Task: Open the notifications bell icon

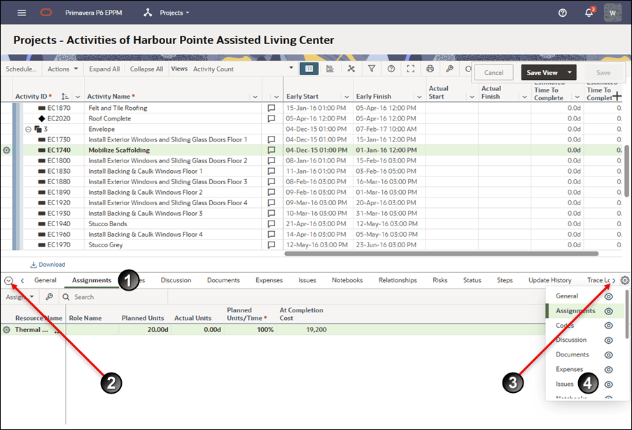Action: click(x=589, y=13)
